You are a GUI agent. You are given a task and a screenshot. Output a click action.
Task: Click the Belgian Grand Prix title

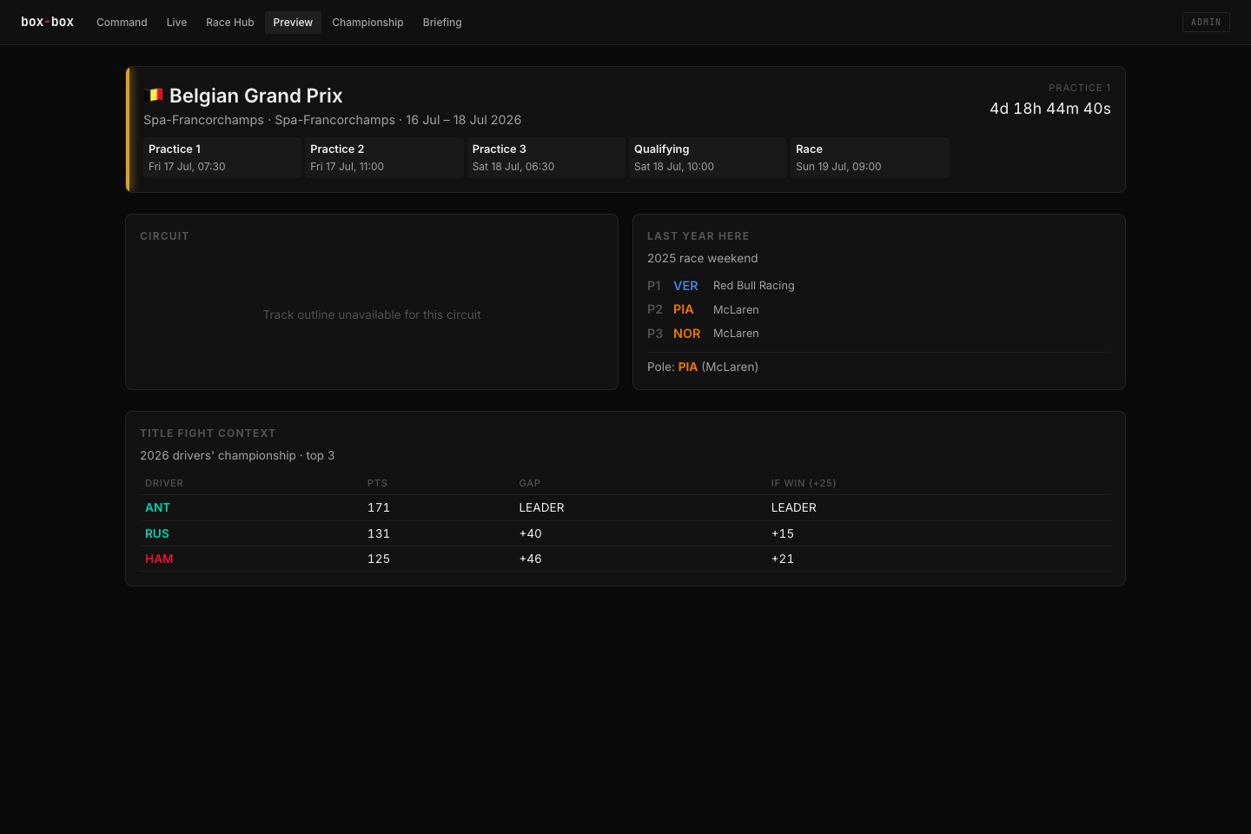coord(255,96)
